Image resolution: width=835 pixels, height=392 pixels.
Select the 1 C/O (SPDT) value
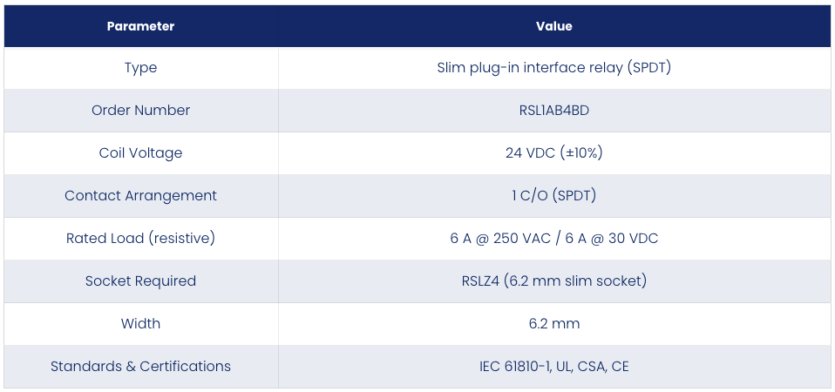click(x=553, y=196)
